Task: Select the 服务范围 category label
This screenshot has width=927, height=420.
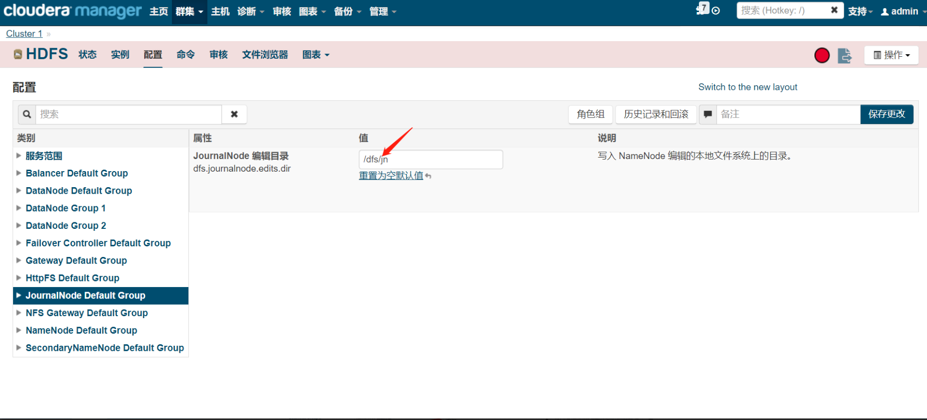Action: pyautogui.click(x=44, y=156)
